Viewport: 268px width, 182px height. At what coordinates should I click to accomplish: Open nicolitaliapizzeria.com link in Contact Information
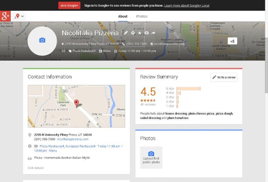coord(73,139)
